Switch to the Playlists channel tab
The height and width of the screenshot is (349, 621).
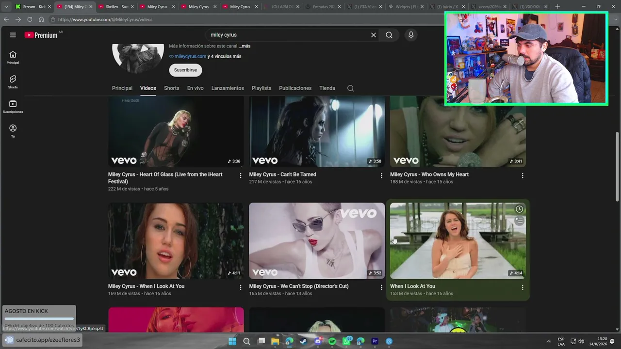click(261, 88)
